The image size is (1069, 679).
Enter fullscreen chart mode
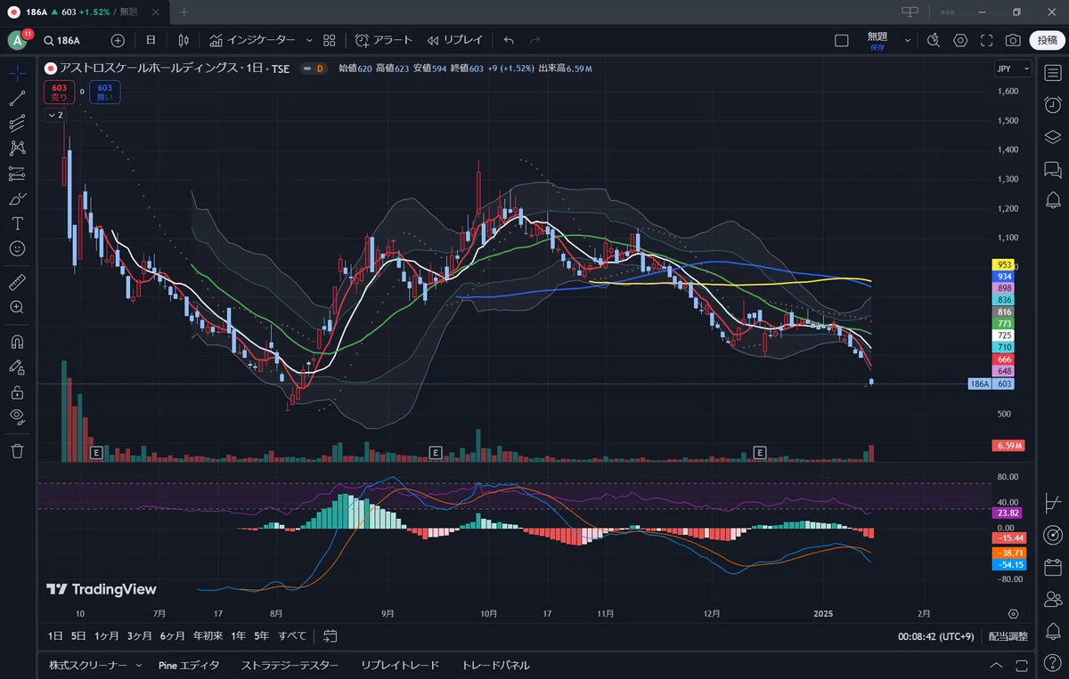pyautogui.click(x=986, y=40)
